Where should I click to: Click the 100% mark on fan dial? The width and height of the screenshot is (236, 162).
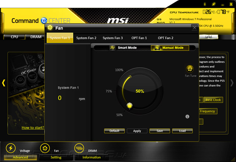click(119, 70)
